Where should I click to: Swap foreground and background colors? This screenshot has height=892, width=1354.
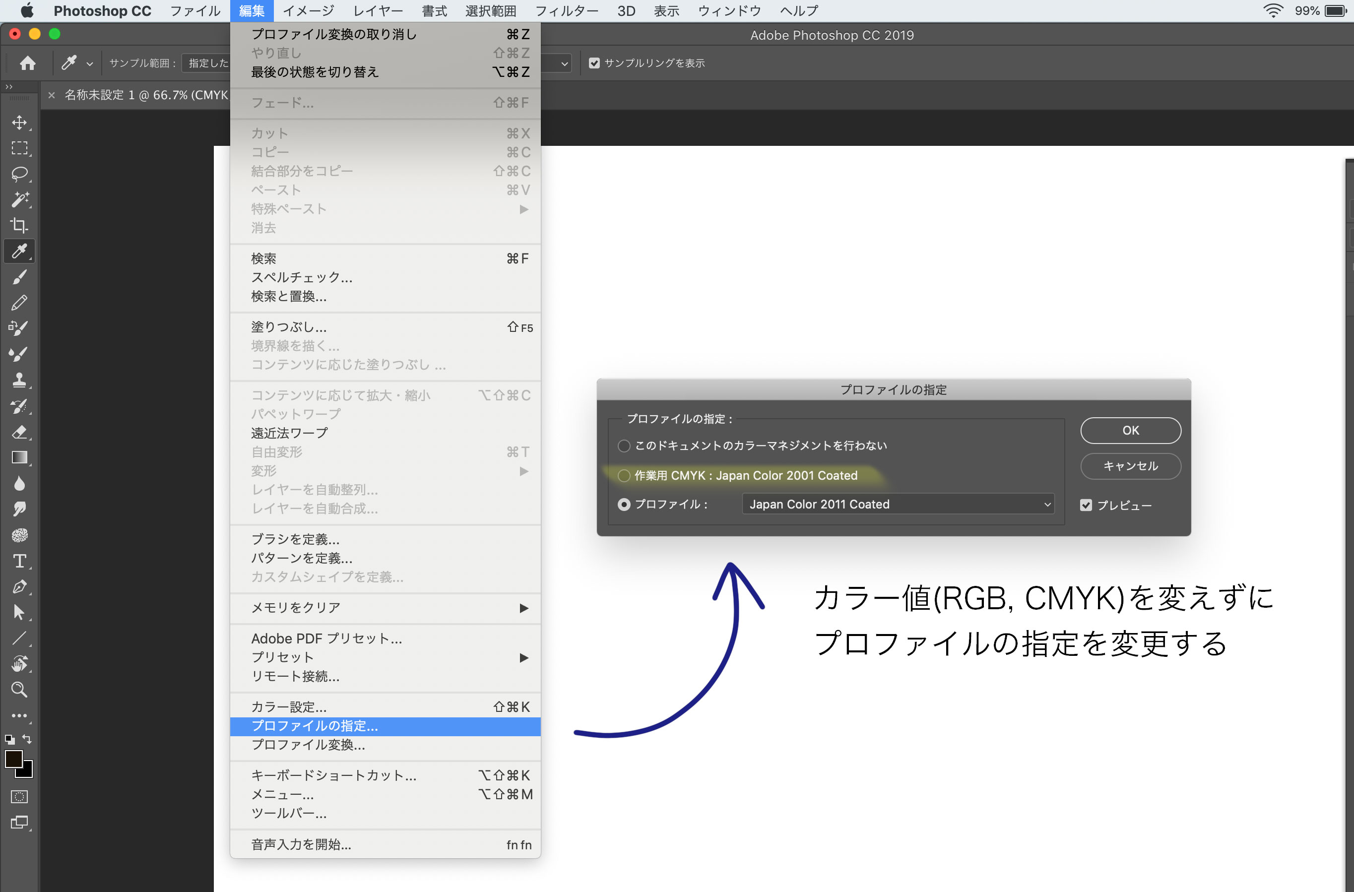[27, 739]
